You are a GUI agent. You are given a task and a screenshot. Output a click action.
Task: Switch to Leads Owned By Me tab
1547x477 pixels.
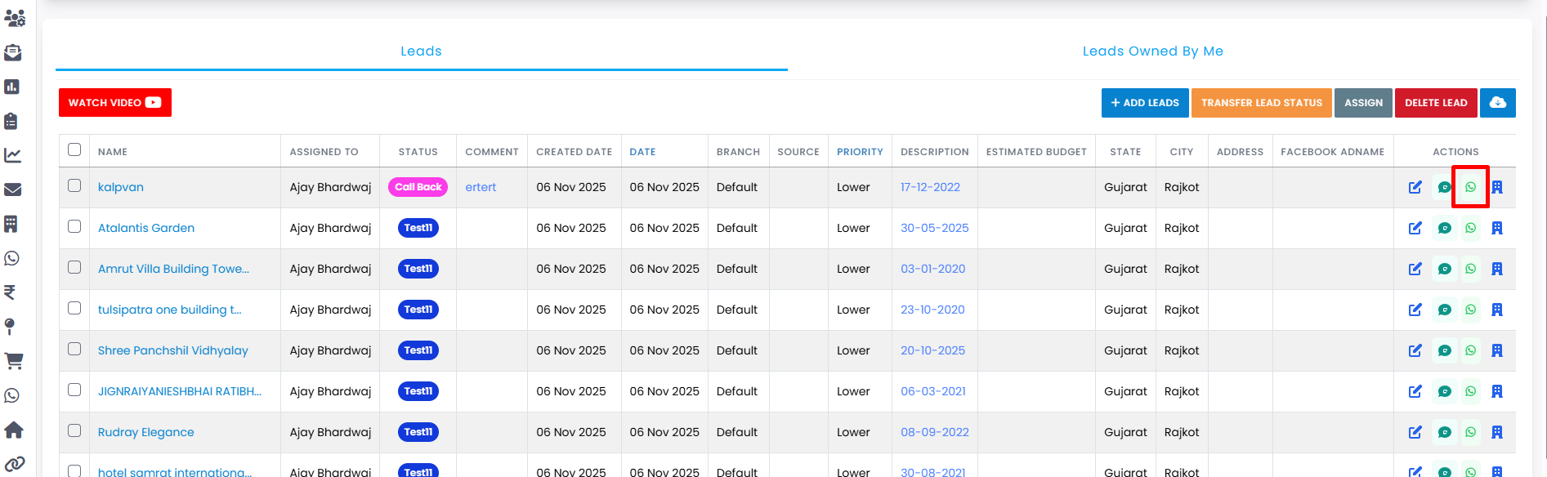1152,51
